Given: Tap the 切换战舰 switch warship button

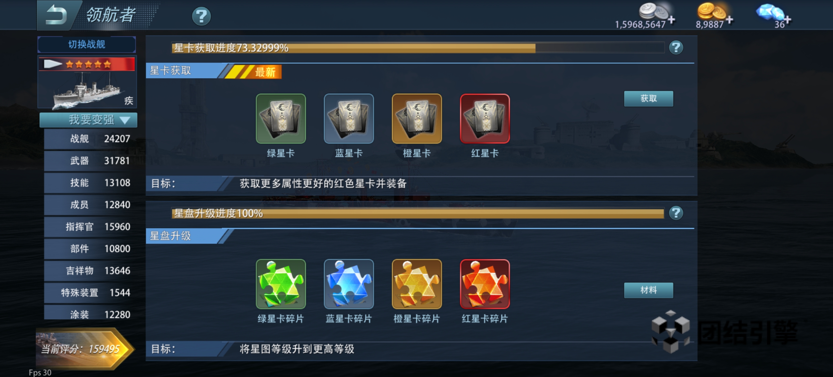Looking at the screenshot, I should [87, 44].
